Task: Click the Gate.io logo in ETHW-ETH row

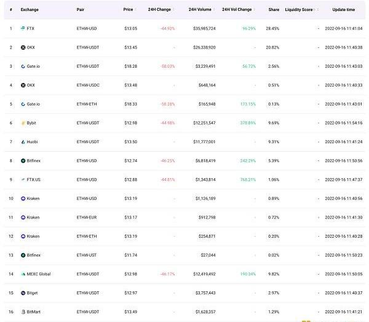Action: tap(23, 104)
